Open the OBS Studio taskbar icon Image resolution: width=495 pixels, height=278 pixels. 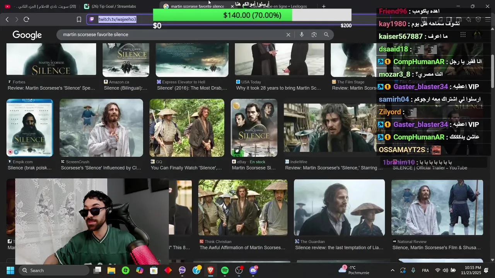tap(239, 270)
